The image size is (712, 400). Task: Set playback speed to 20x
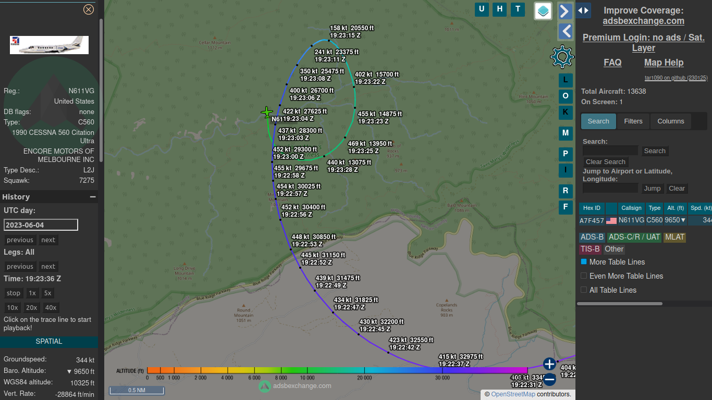pyautogui.click(x=32, y=308)
